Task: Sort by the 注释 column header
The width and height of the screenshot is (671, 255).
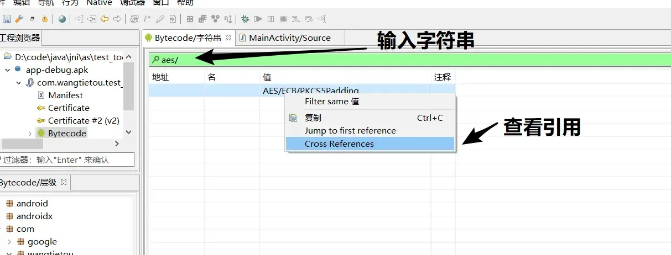Action: tap(443, 77)
